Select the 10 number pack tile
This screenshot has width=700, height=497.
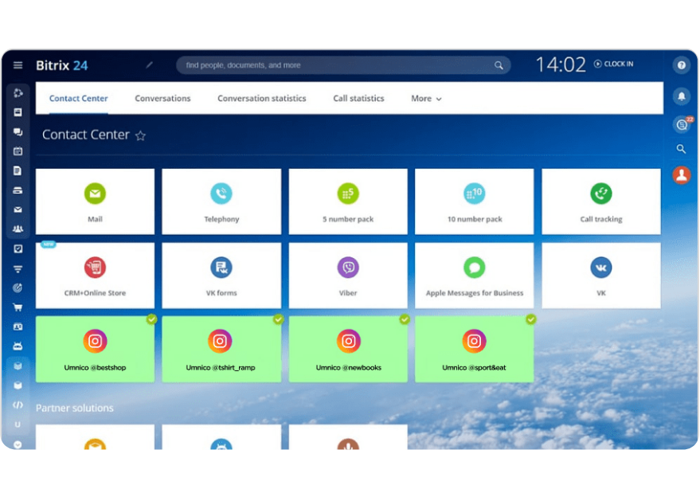[475, 202]
